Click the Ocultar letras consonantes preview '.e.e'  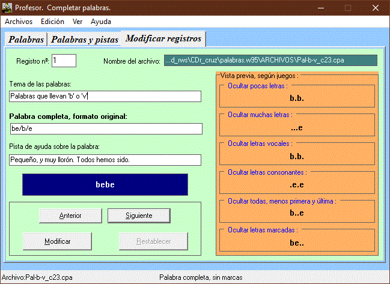(x=297, y=185)
